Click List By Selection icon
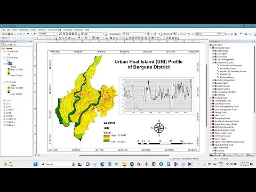Screen dimensions: 256x192 11,45
